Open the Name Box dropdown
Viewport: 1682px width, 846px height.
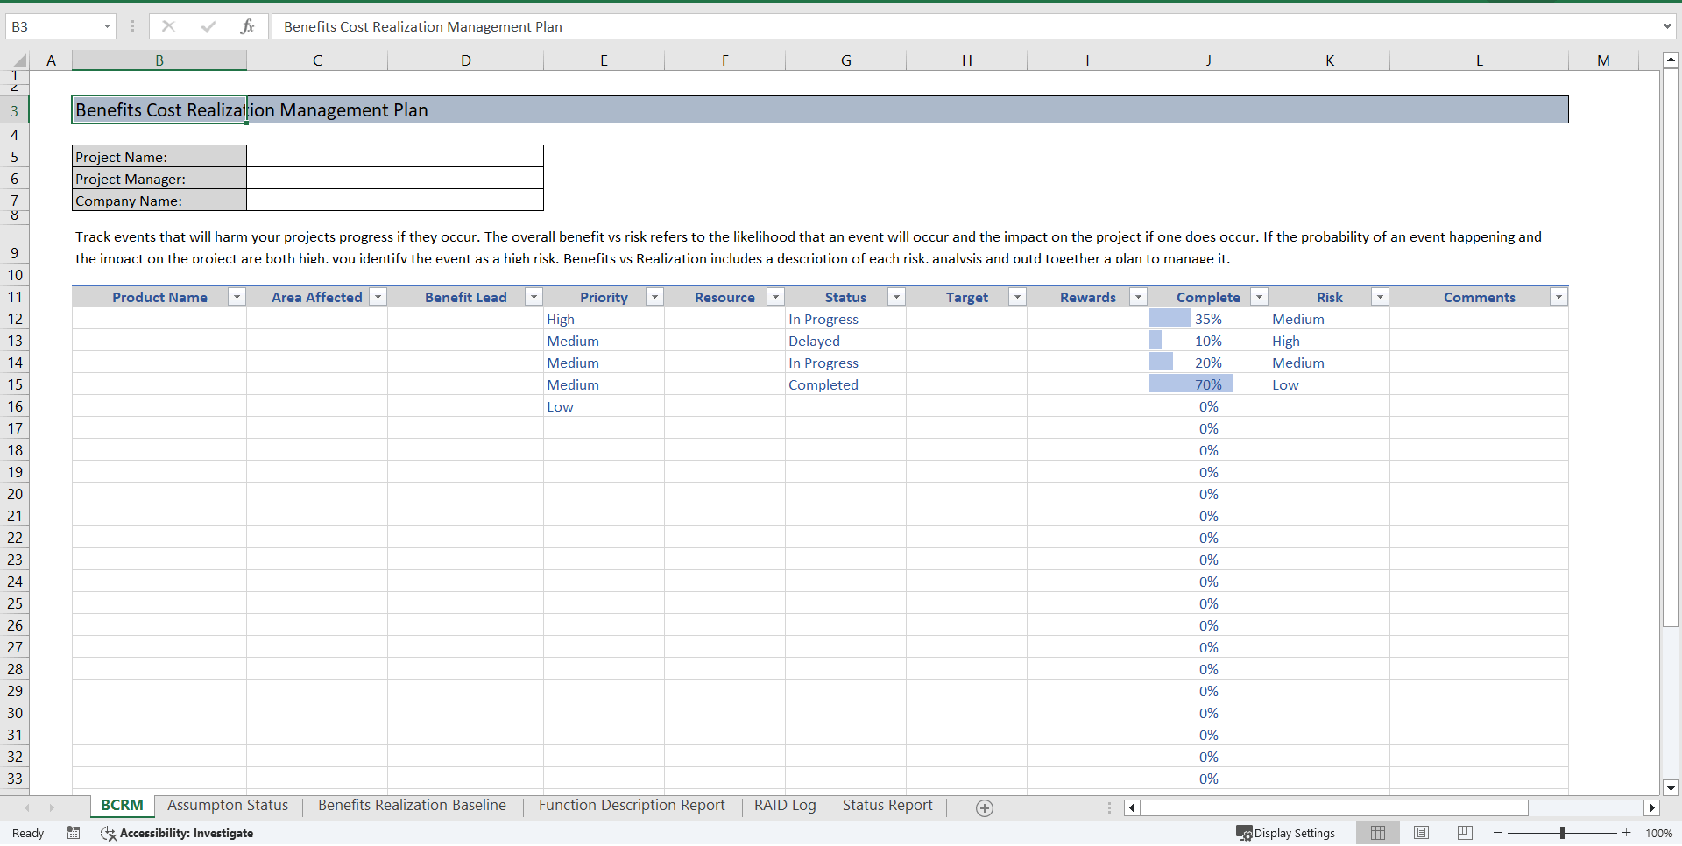(108, 26)
